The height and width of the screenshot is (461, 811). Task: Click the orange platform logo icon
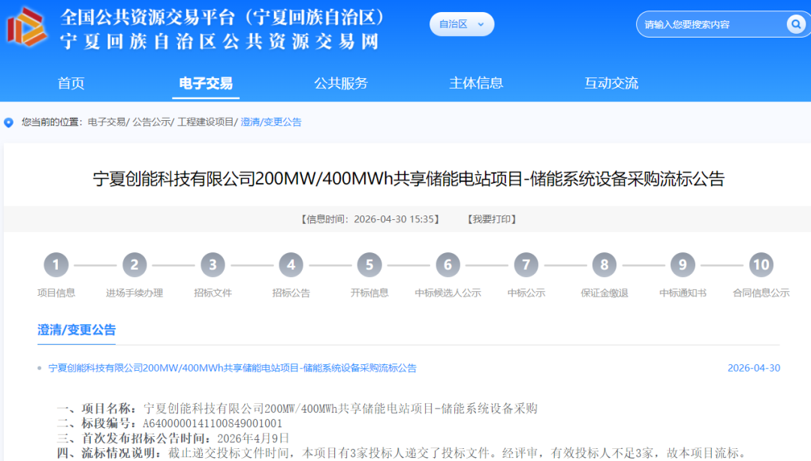[x=26, y=27]
